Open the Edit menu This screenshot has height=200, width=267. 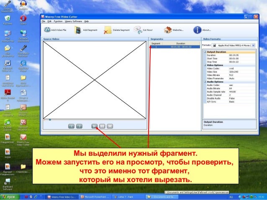(49, 21)
